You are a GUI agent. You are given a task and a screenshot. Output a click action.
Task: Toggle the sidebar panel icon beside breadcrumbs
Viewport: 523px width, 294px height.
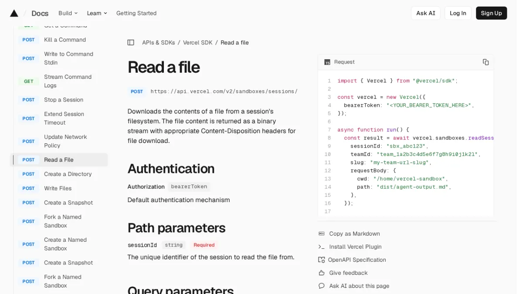click(x=131, y=43)
